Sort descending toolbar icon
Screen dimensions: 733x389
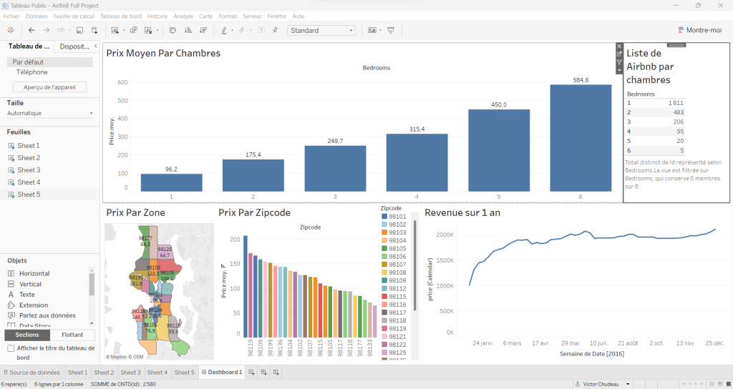[203, 30]
